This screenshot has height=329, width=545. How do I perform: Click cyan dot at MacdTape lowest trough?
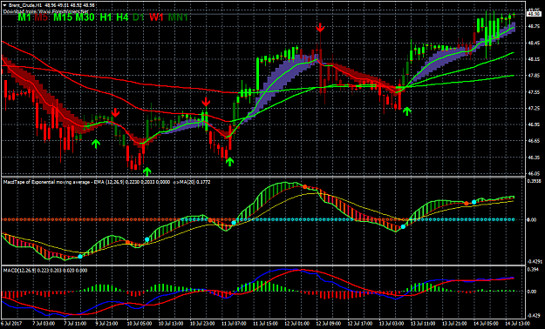coord(80,257)
